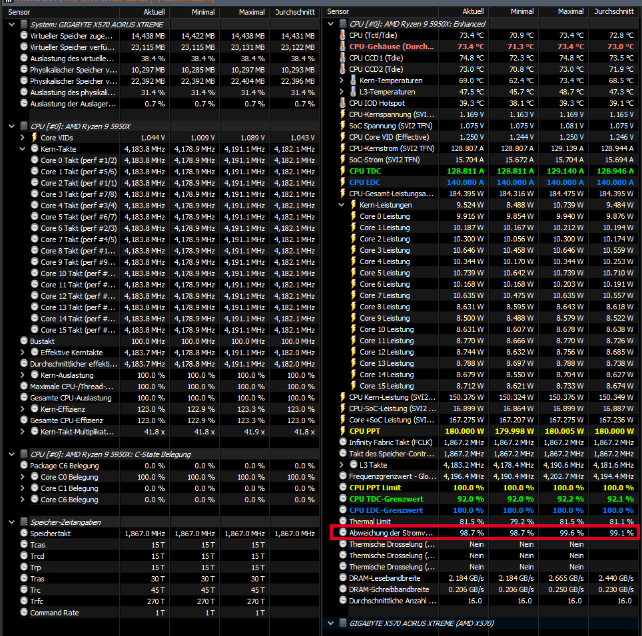This screenshot has height=636, width=642.
Task: Expand the Core C0 Belegung row
Action: [23, 477]
